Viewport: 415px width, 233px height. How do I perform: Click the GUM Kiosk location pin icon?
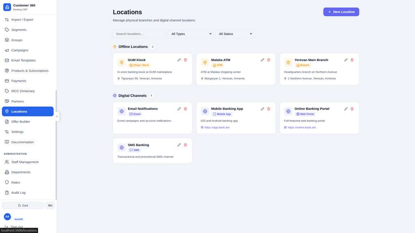coord(122,63)
